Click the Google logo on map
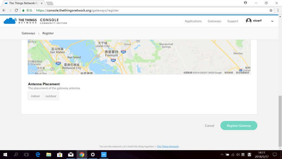Viewport: 282px width, 159px height. point(36,71)
